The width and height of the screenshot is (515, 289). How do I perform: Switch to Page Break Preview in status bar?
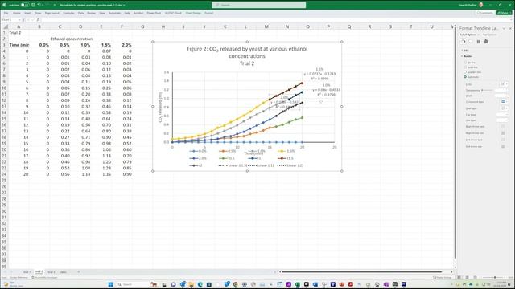click(x=475, y=277)
